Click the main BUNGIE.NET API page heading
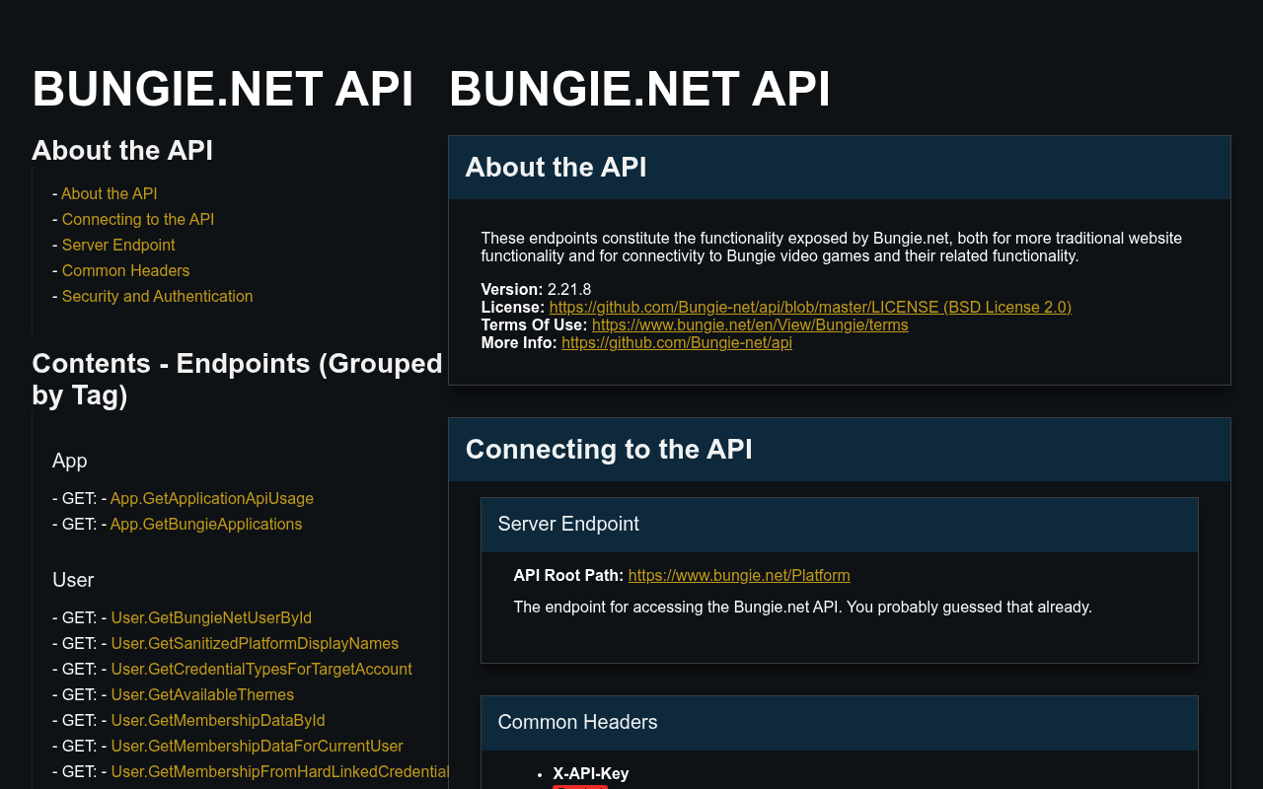1263x789 pixels. [x=640, y=90]
